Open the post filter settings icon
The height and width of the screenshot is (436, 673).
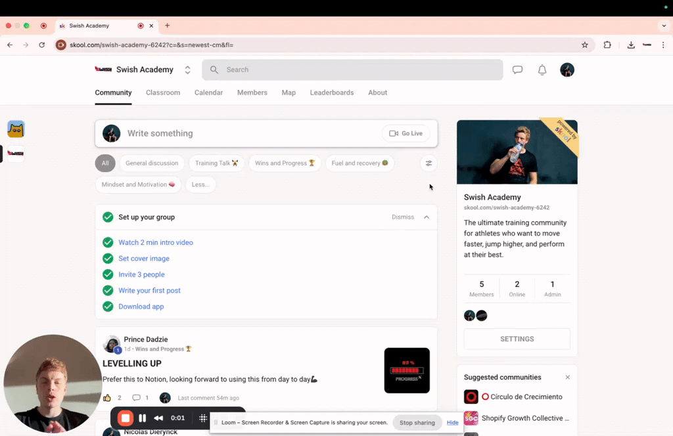[429, 163]
